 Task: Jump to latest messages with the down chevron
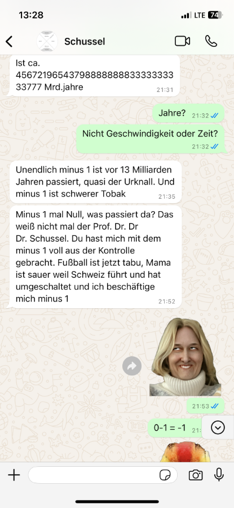218,428
